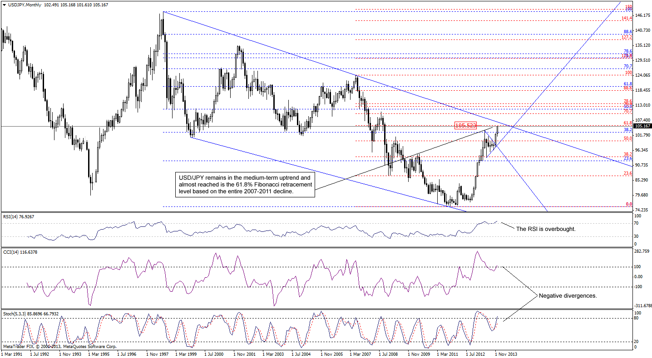
Task: Select the annotation starting "USD/JPY remains in the medium-term"
Action: [x=245, y=185]
